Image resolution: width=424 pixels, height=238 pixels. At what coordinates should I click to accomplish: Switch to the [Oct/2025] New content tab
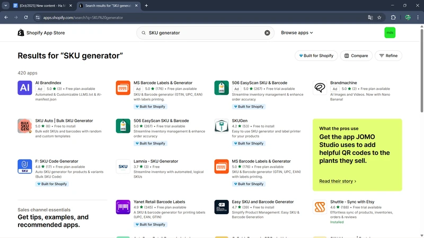coord(40,5)
